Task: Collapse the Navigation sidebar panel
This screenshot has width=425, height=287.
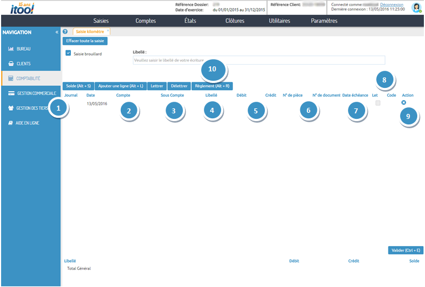Action: [57, 33]
